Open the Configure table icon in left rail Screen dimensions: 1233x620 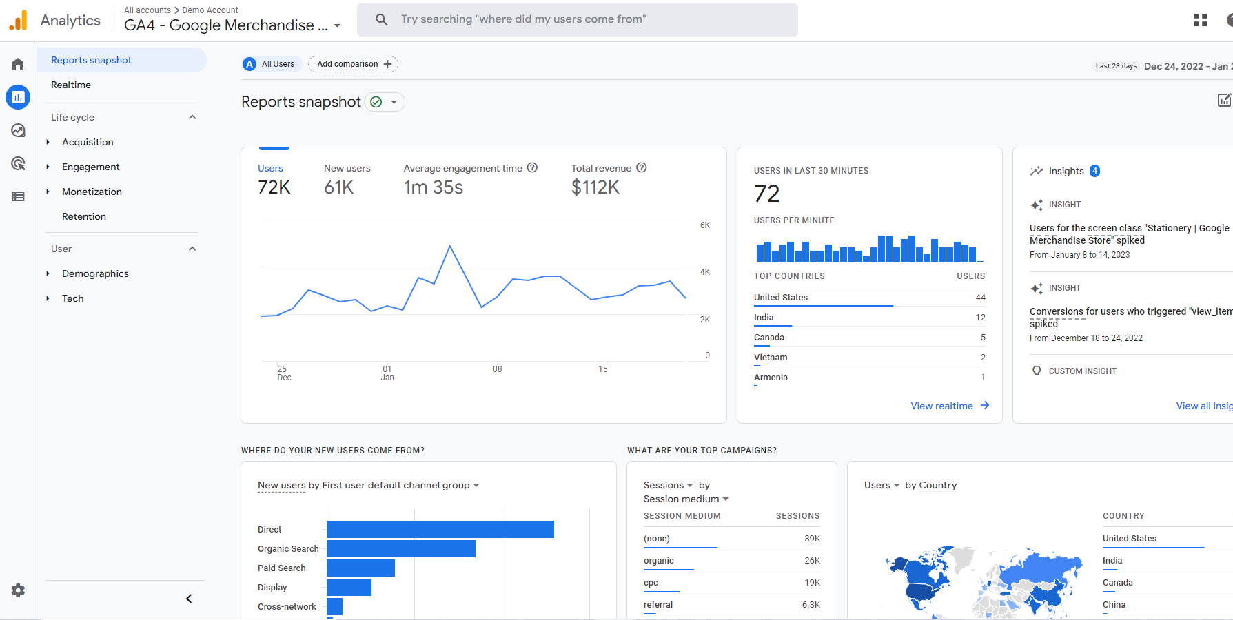pyautogui.click(x=18, y=196)
